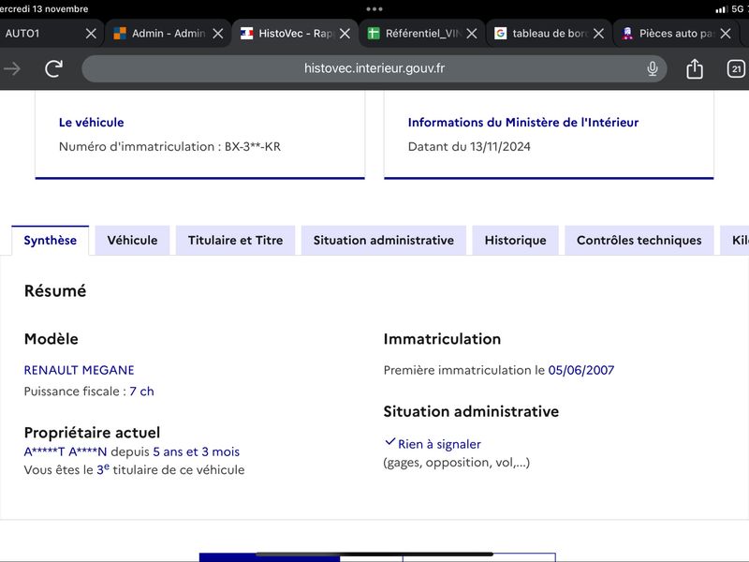Viewport: 749px width, 562px height.
Task: Click the Propriétaire actuel heading
Action: (92, 433)
